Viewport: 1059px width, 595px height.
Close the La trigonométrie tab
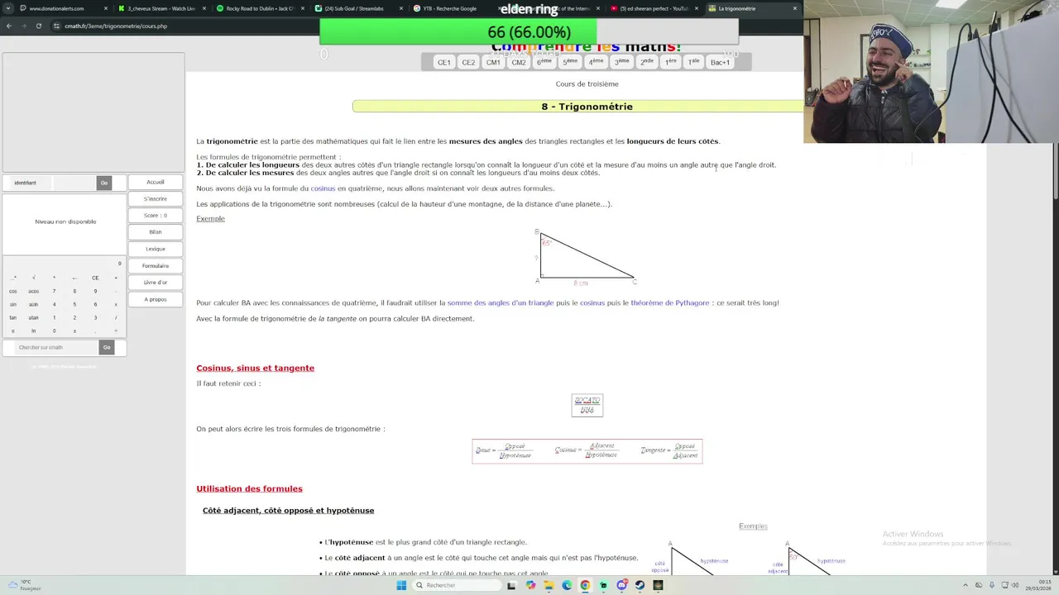(795, 8)
